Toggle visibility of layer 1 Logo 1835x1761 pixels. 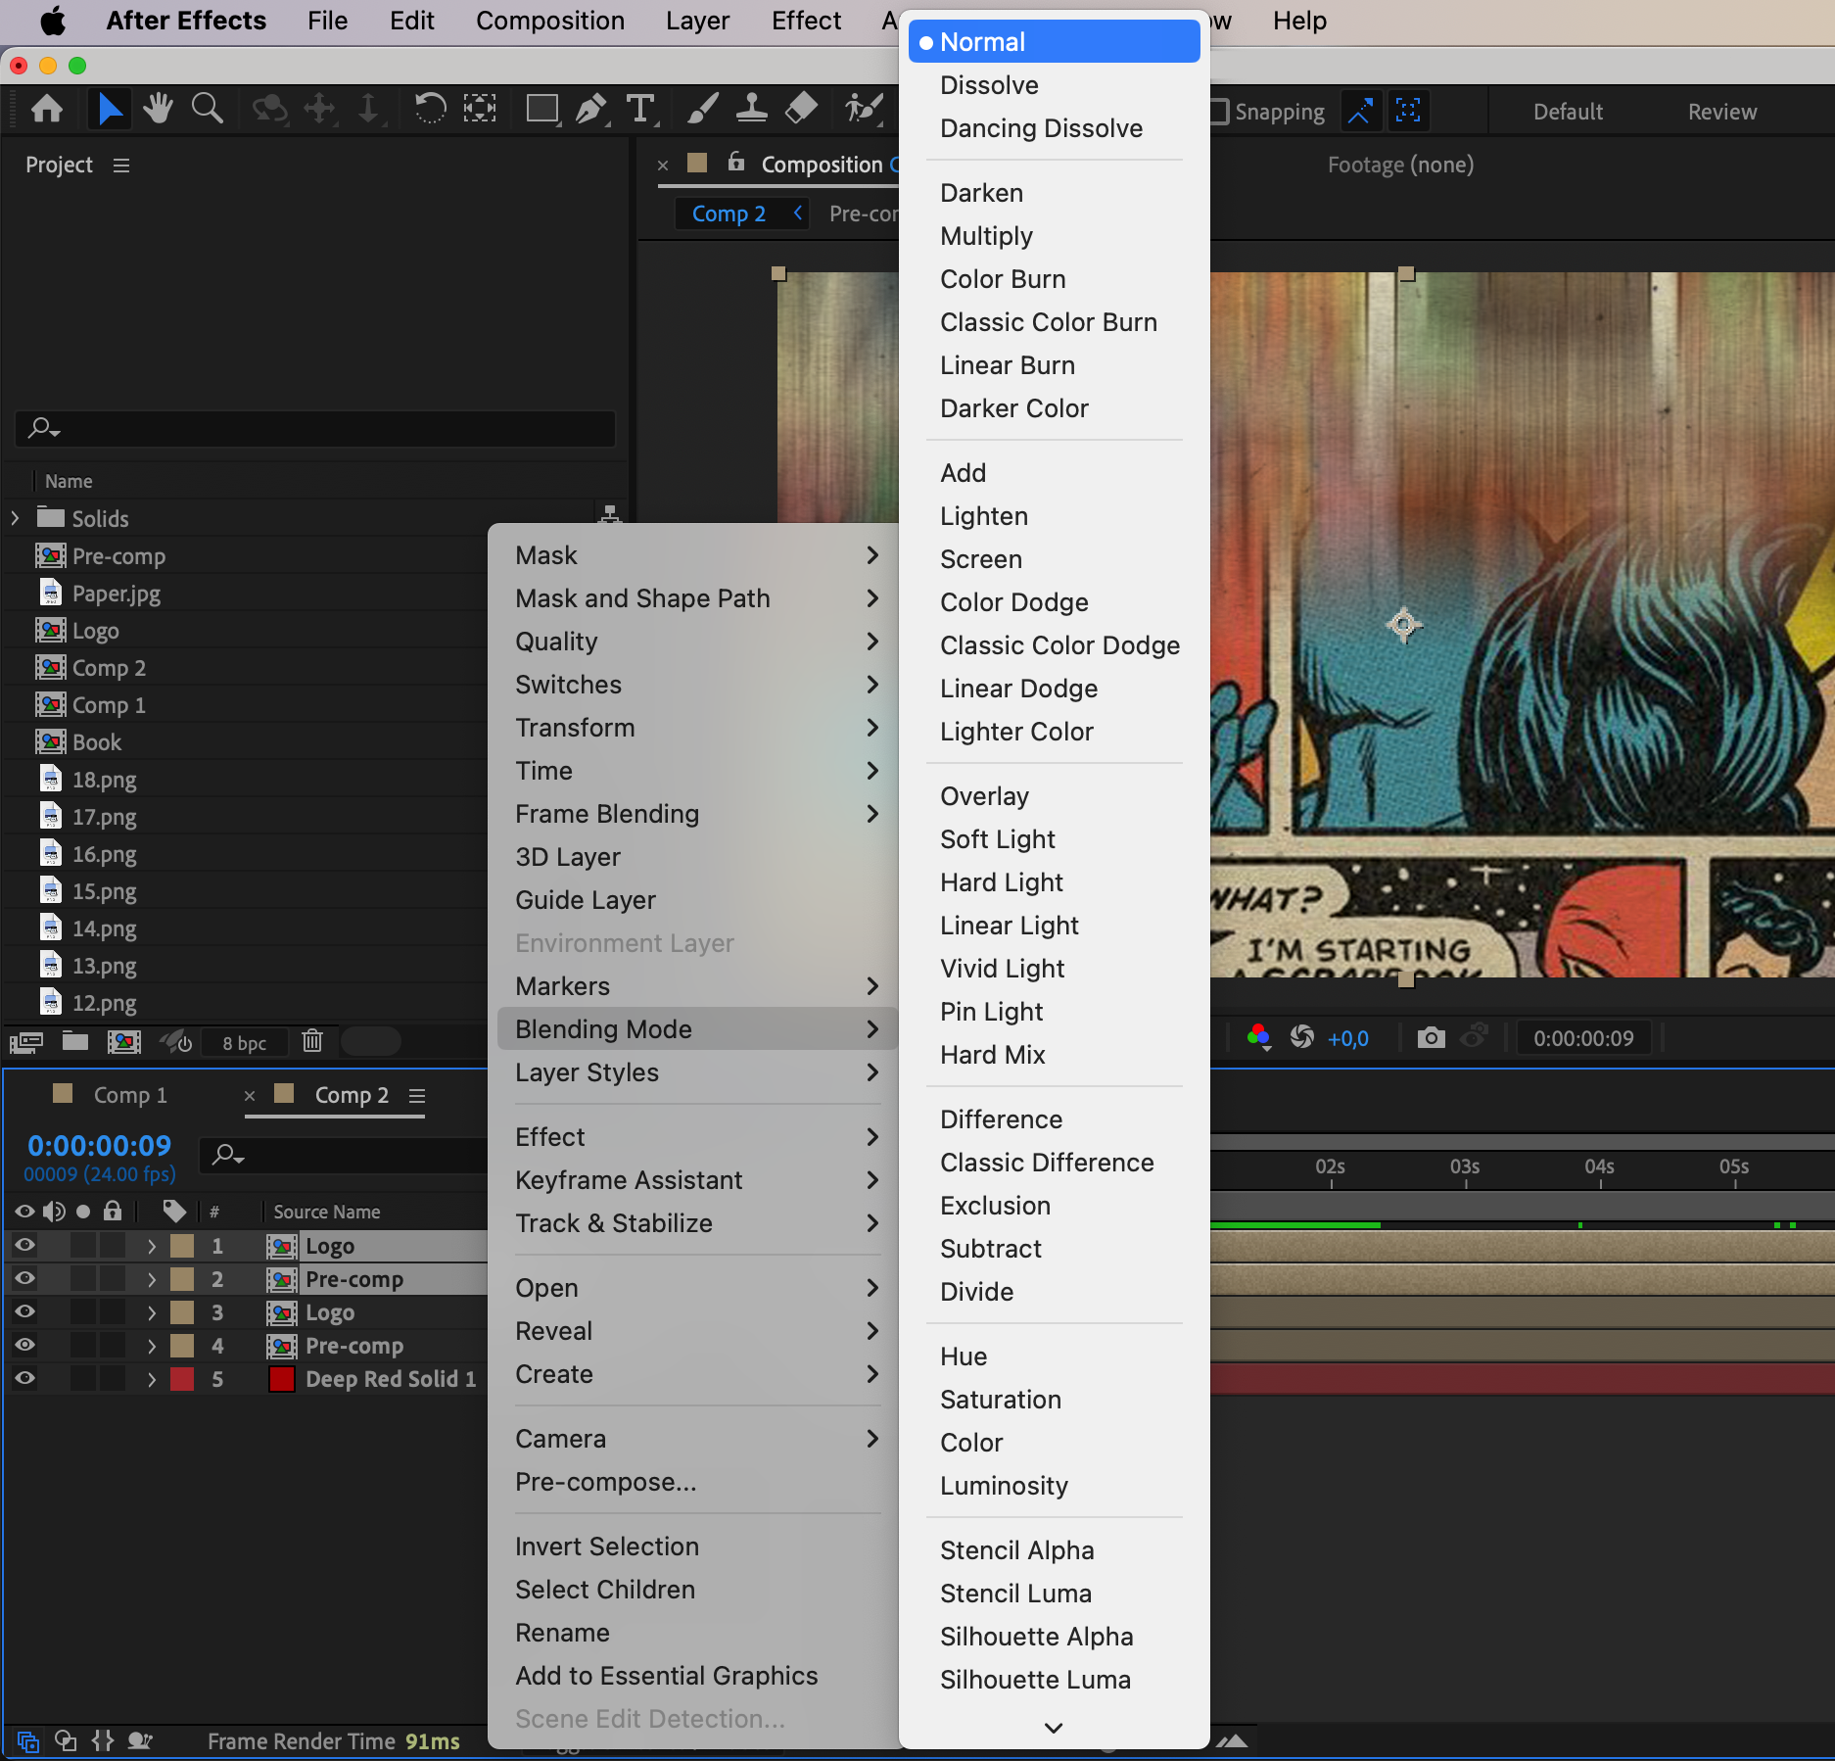click(25, 1245)
